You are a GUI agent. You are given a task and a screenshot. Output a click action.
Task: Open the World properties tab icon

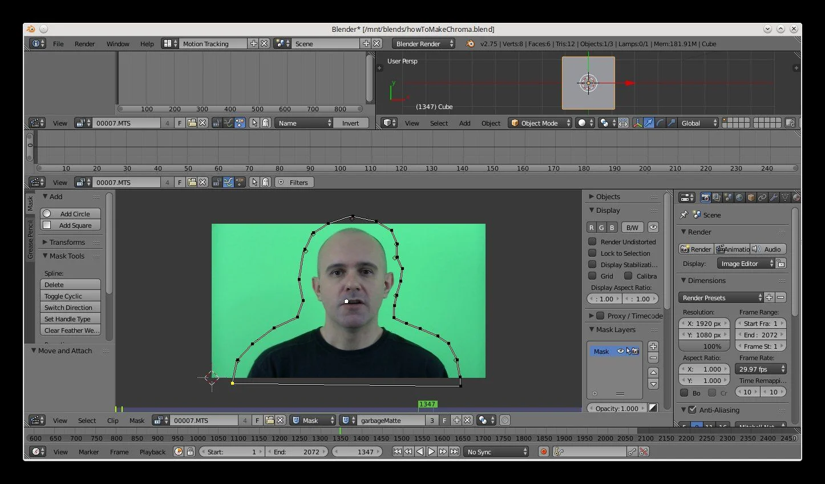[739, 197]
